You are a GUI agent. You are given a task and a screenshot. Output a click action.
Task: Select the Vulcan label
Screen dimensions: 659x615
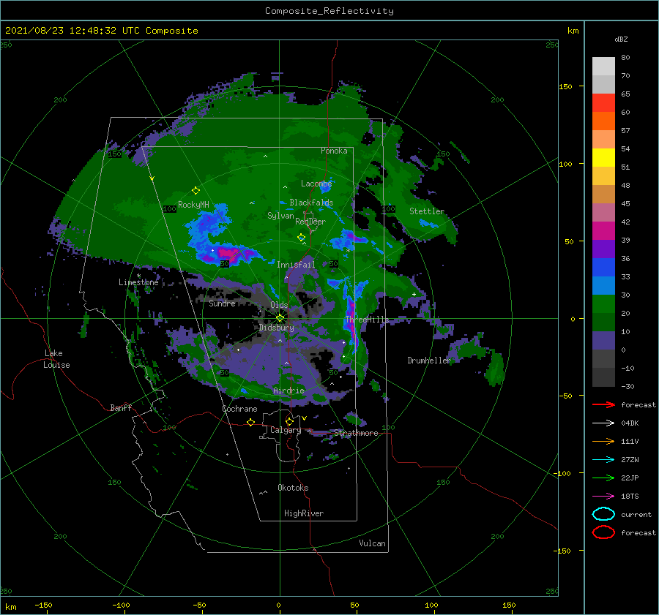[x=372, y=543]
